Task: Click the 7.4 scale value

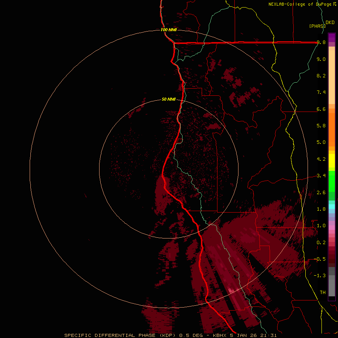Action: pos(321,92)
